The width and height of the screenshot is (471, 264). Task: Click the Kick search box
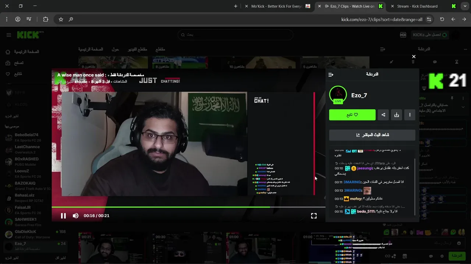click(x=235, y=35)
